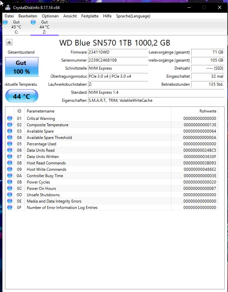Minimize the CrystalDiskInfo window
This screenshot has height=292, width=228.
tap(189, 7)
